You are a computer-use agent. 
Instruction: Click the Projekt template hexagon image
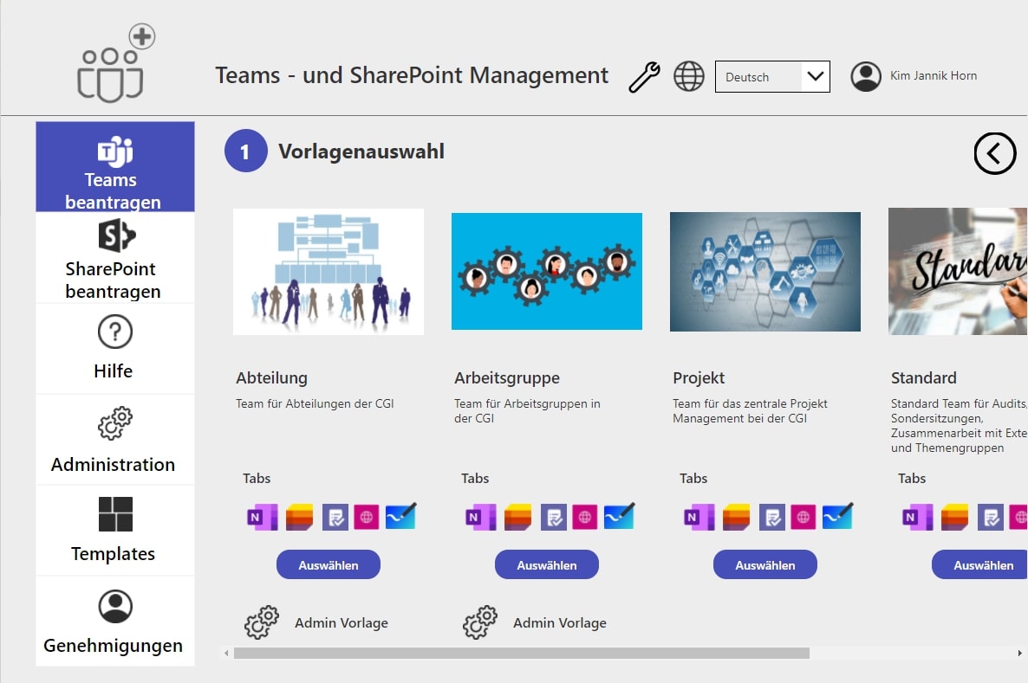pos(764,272)
